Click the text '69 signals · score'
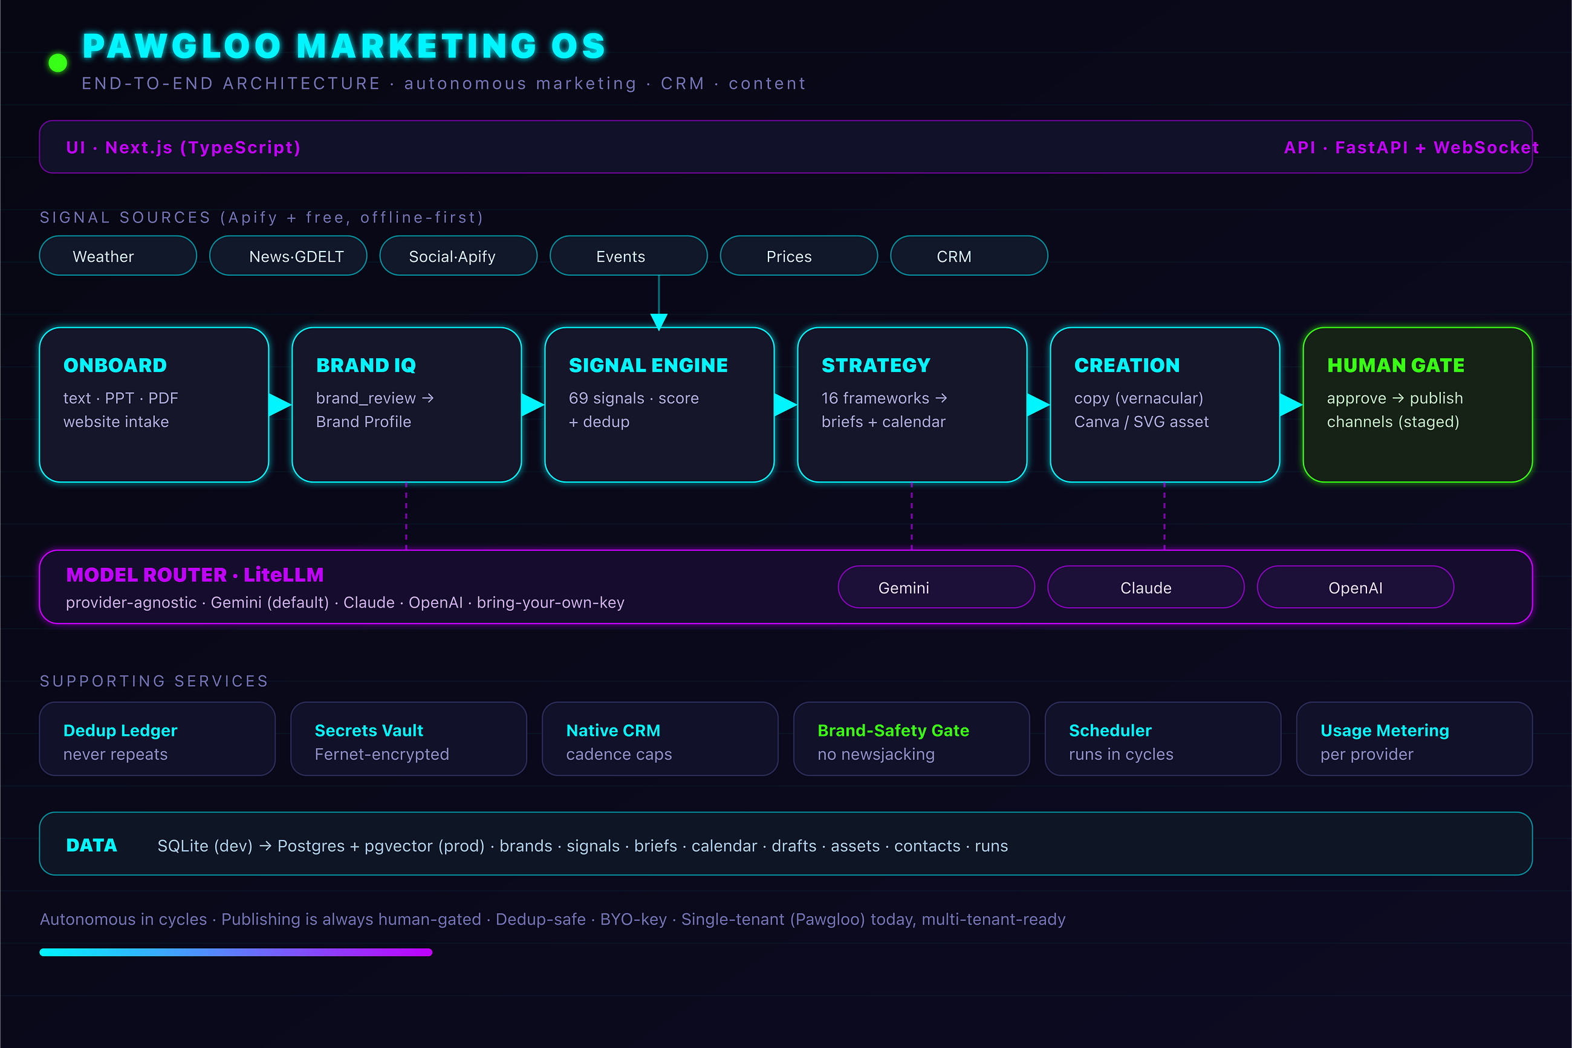The width and height of the screenshot is (1572, 1048). (x=634, y=399)
